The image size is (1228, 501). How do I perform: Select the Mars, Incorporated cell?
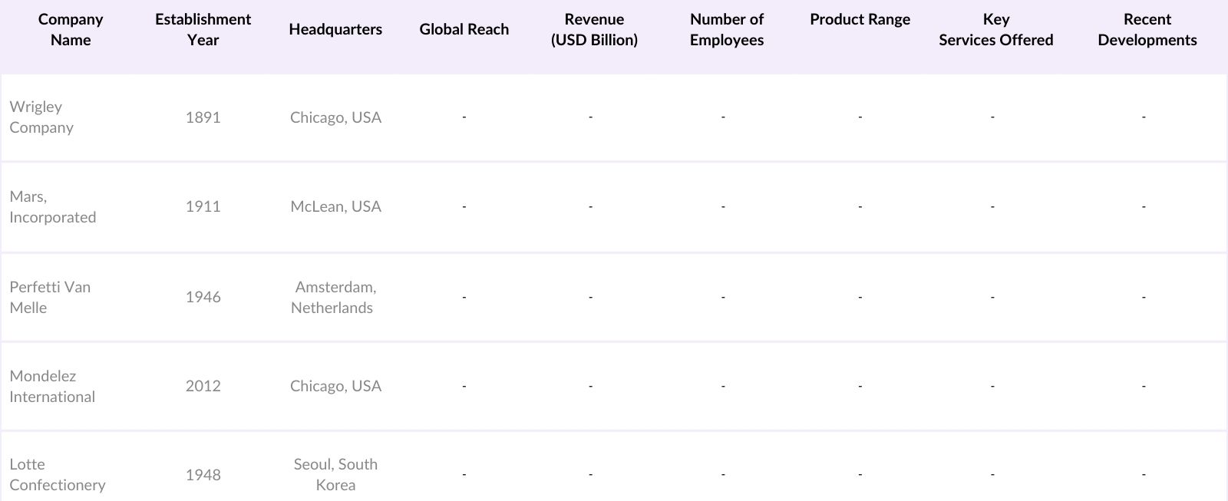tap(52, 207)
